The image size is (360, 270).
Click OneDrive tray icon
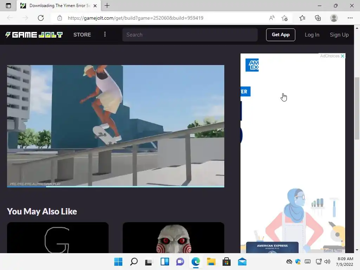tap(289, 262)
